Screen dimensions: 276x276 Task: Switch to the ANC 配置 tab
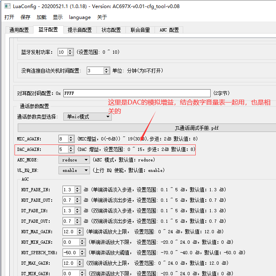tap(169, 30)
